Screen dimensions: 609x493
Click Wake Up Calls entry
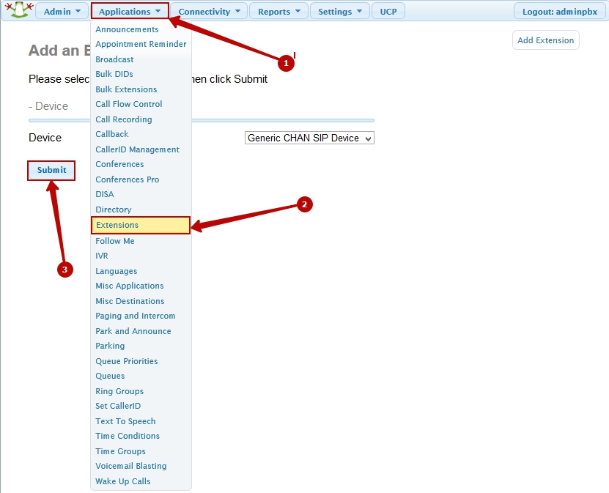click(x=123, y=481)
